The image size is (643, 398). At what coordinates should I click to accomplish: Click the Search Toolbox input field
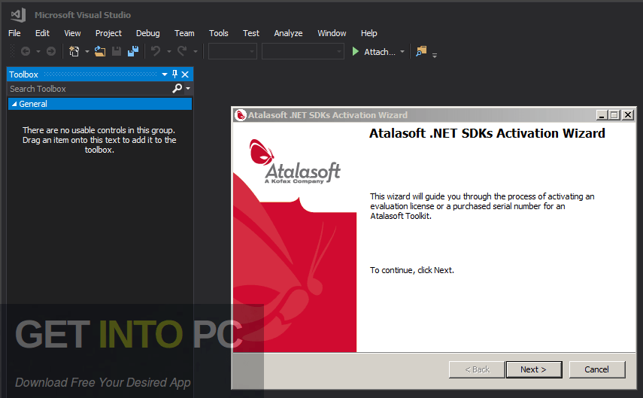click(89, 89)
